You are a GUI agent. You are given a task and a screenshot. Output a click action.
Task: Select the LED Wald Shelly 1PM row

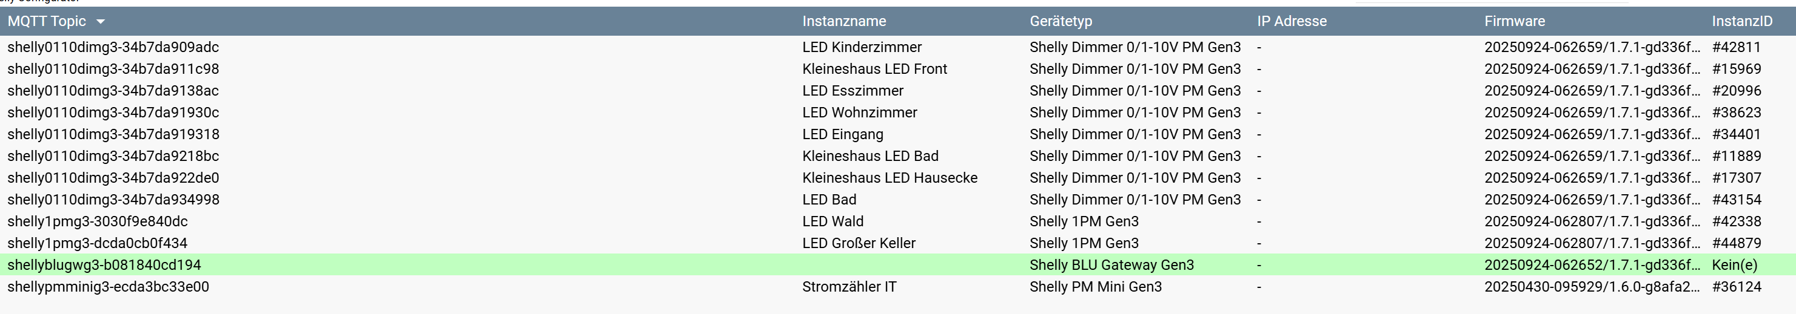[x=833, y=221]
